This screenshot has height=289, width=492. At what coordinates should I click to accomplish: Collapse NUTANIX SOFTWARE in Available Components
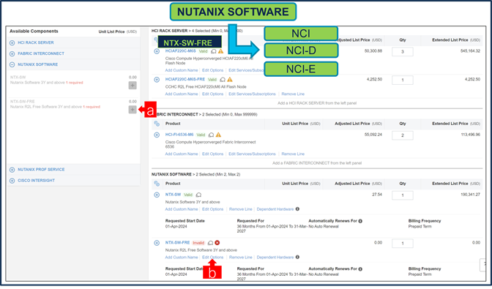tap(12, 65)
